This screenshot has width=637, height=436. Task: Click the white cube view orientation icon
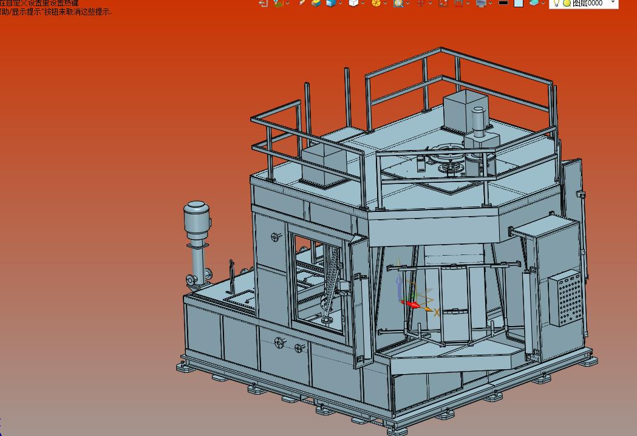pos(353,3)
